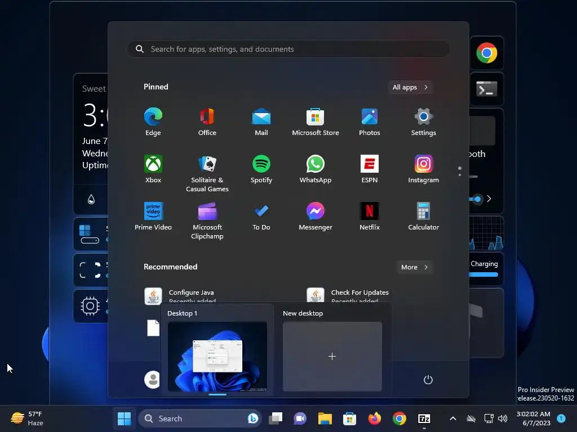Open the power options button
The image size is (577, 432).
(x=428, y=380)
